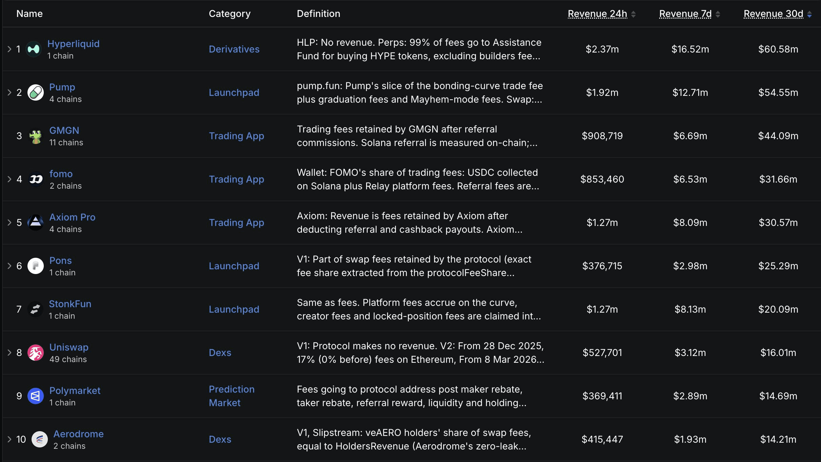Open the Prediction Market category link
Image resolution: width=821 pixels, height=462 pixels.
click(x=232, y=396)
